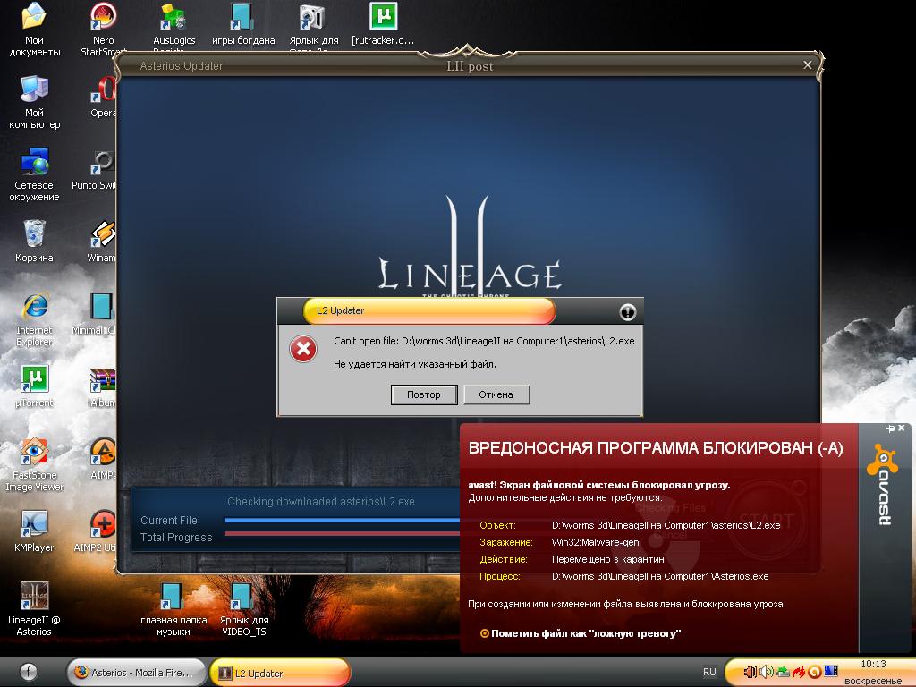The height and width of the screenshot is (687, 916).
Task: Open the игры богдана shortcut
Action: point(243,24)
